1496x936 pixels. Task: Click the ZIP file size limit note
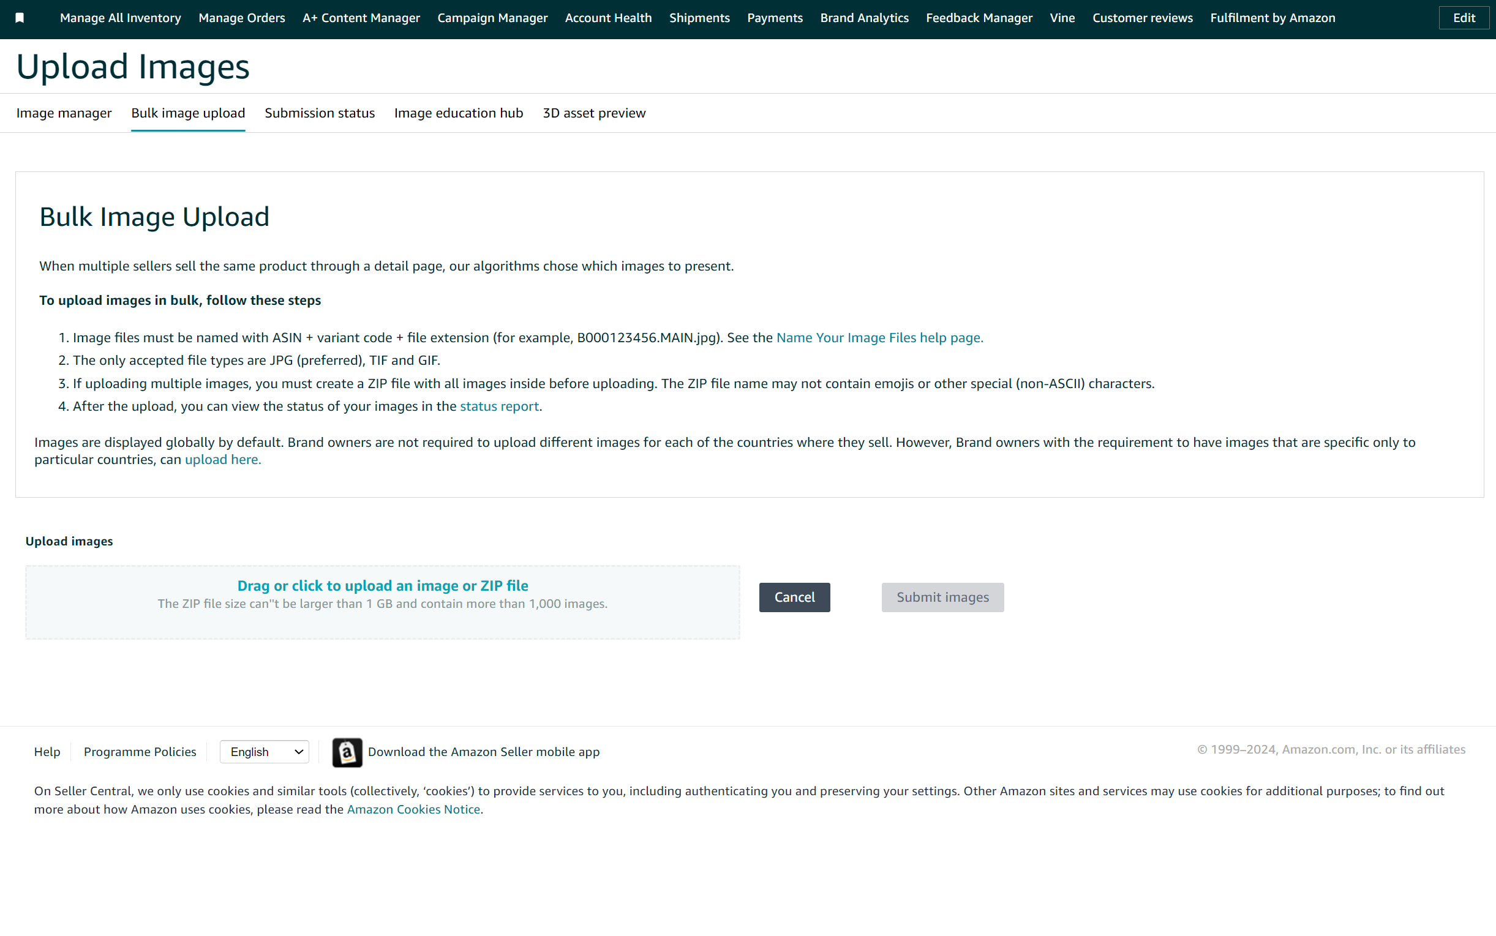pyautogui.click(x=382, y=604)
